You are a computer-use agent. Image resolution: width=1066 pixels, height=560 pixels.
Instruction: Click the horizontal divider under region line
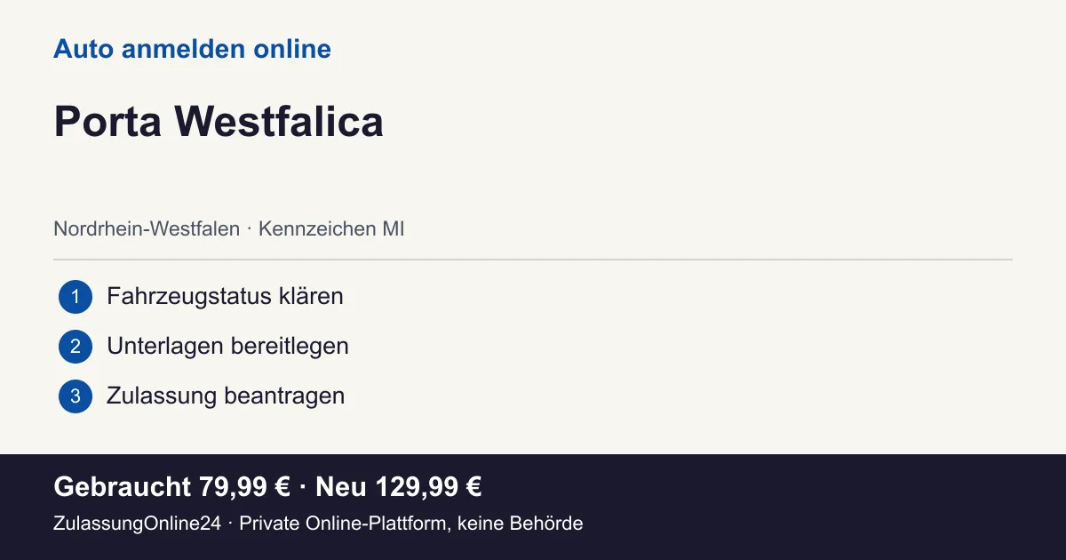[x=533, y=260]
